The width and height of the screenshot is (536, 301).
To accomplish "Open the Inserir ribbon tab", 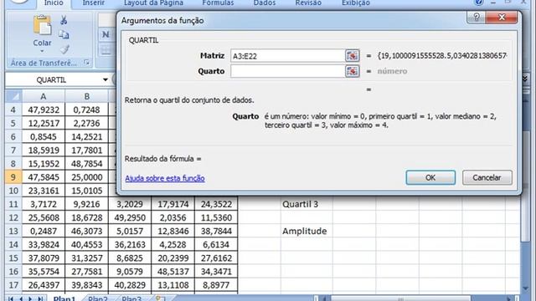I will [93, 3].
